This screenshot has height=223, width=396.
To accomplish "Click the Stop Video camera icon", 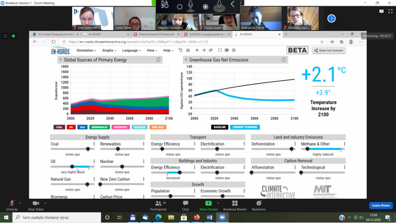I will tap(36, 203).
